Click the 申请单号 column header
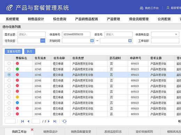181x135 pixels. [135, 58]
